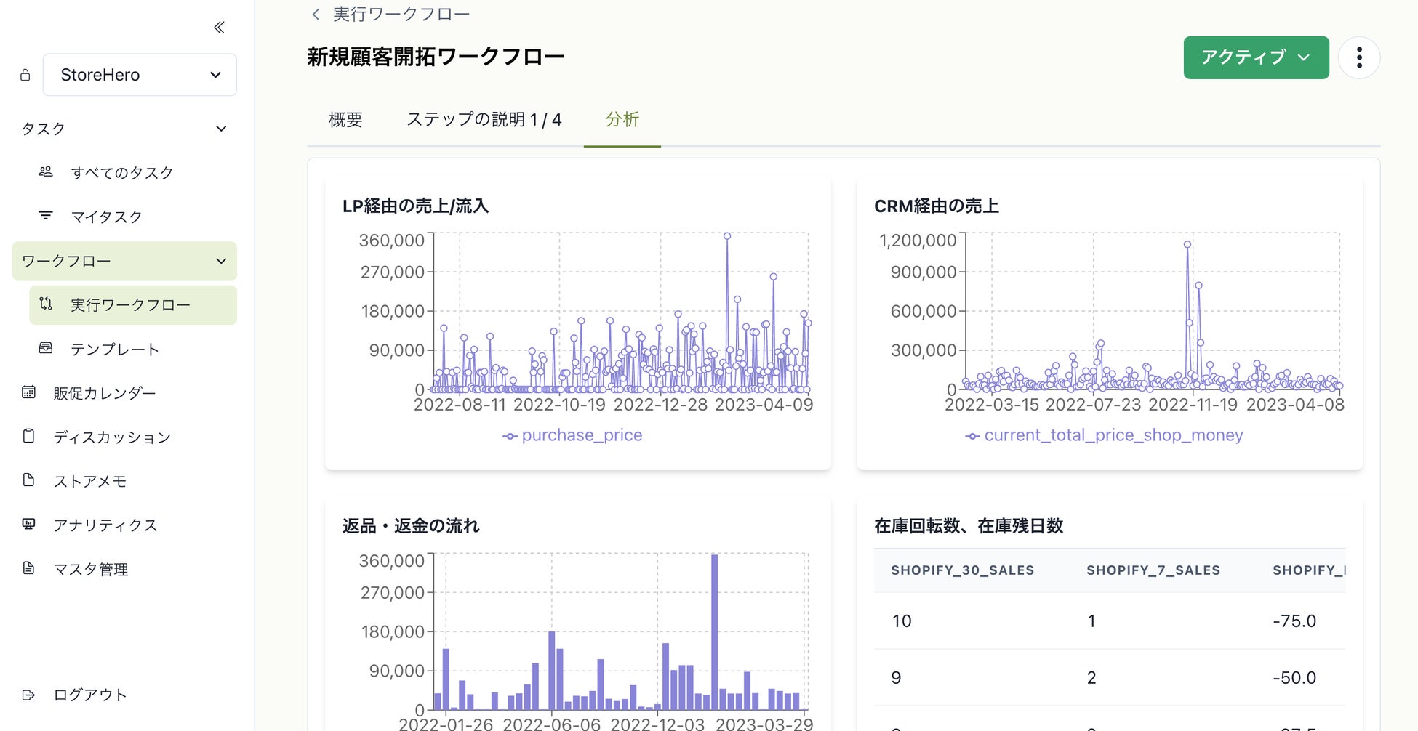Click the マスタ管理 file icon
The image size is (1418, 731).
click(x=28, y=568)
